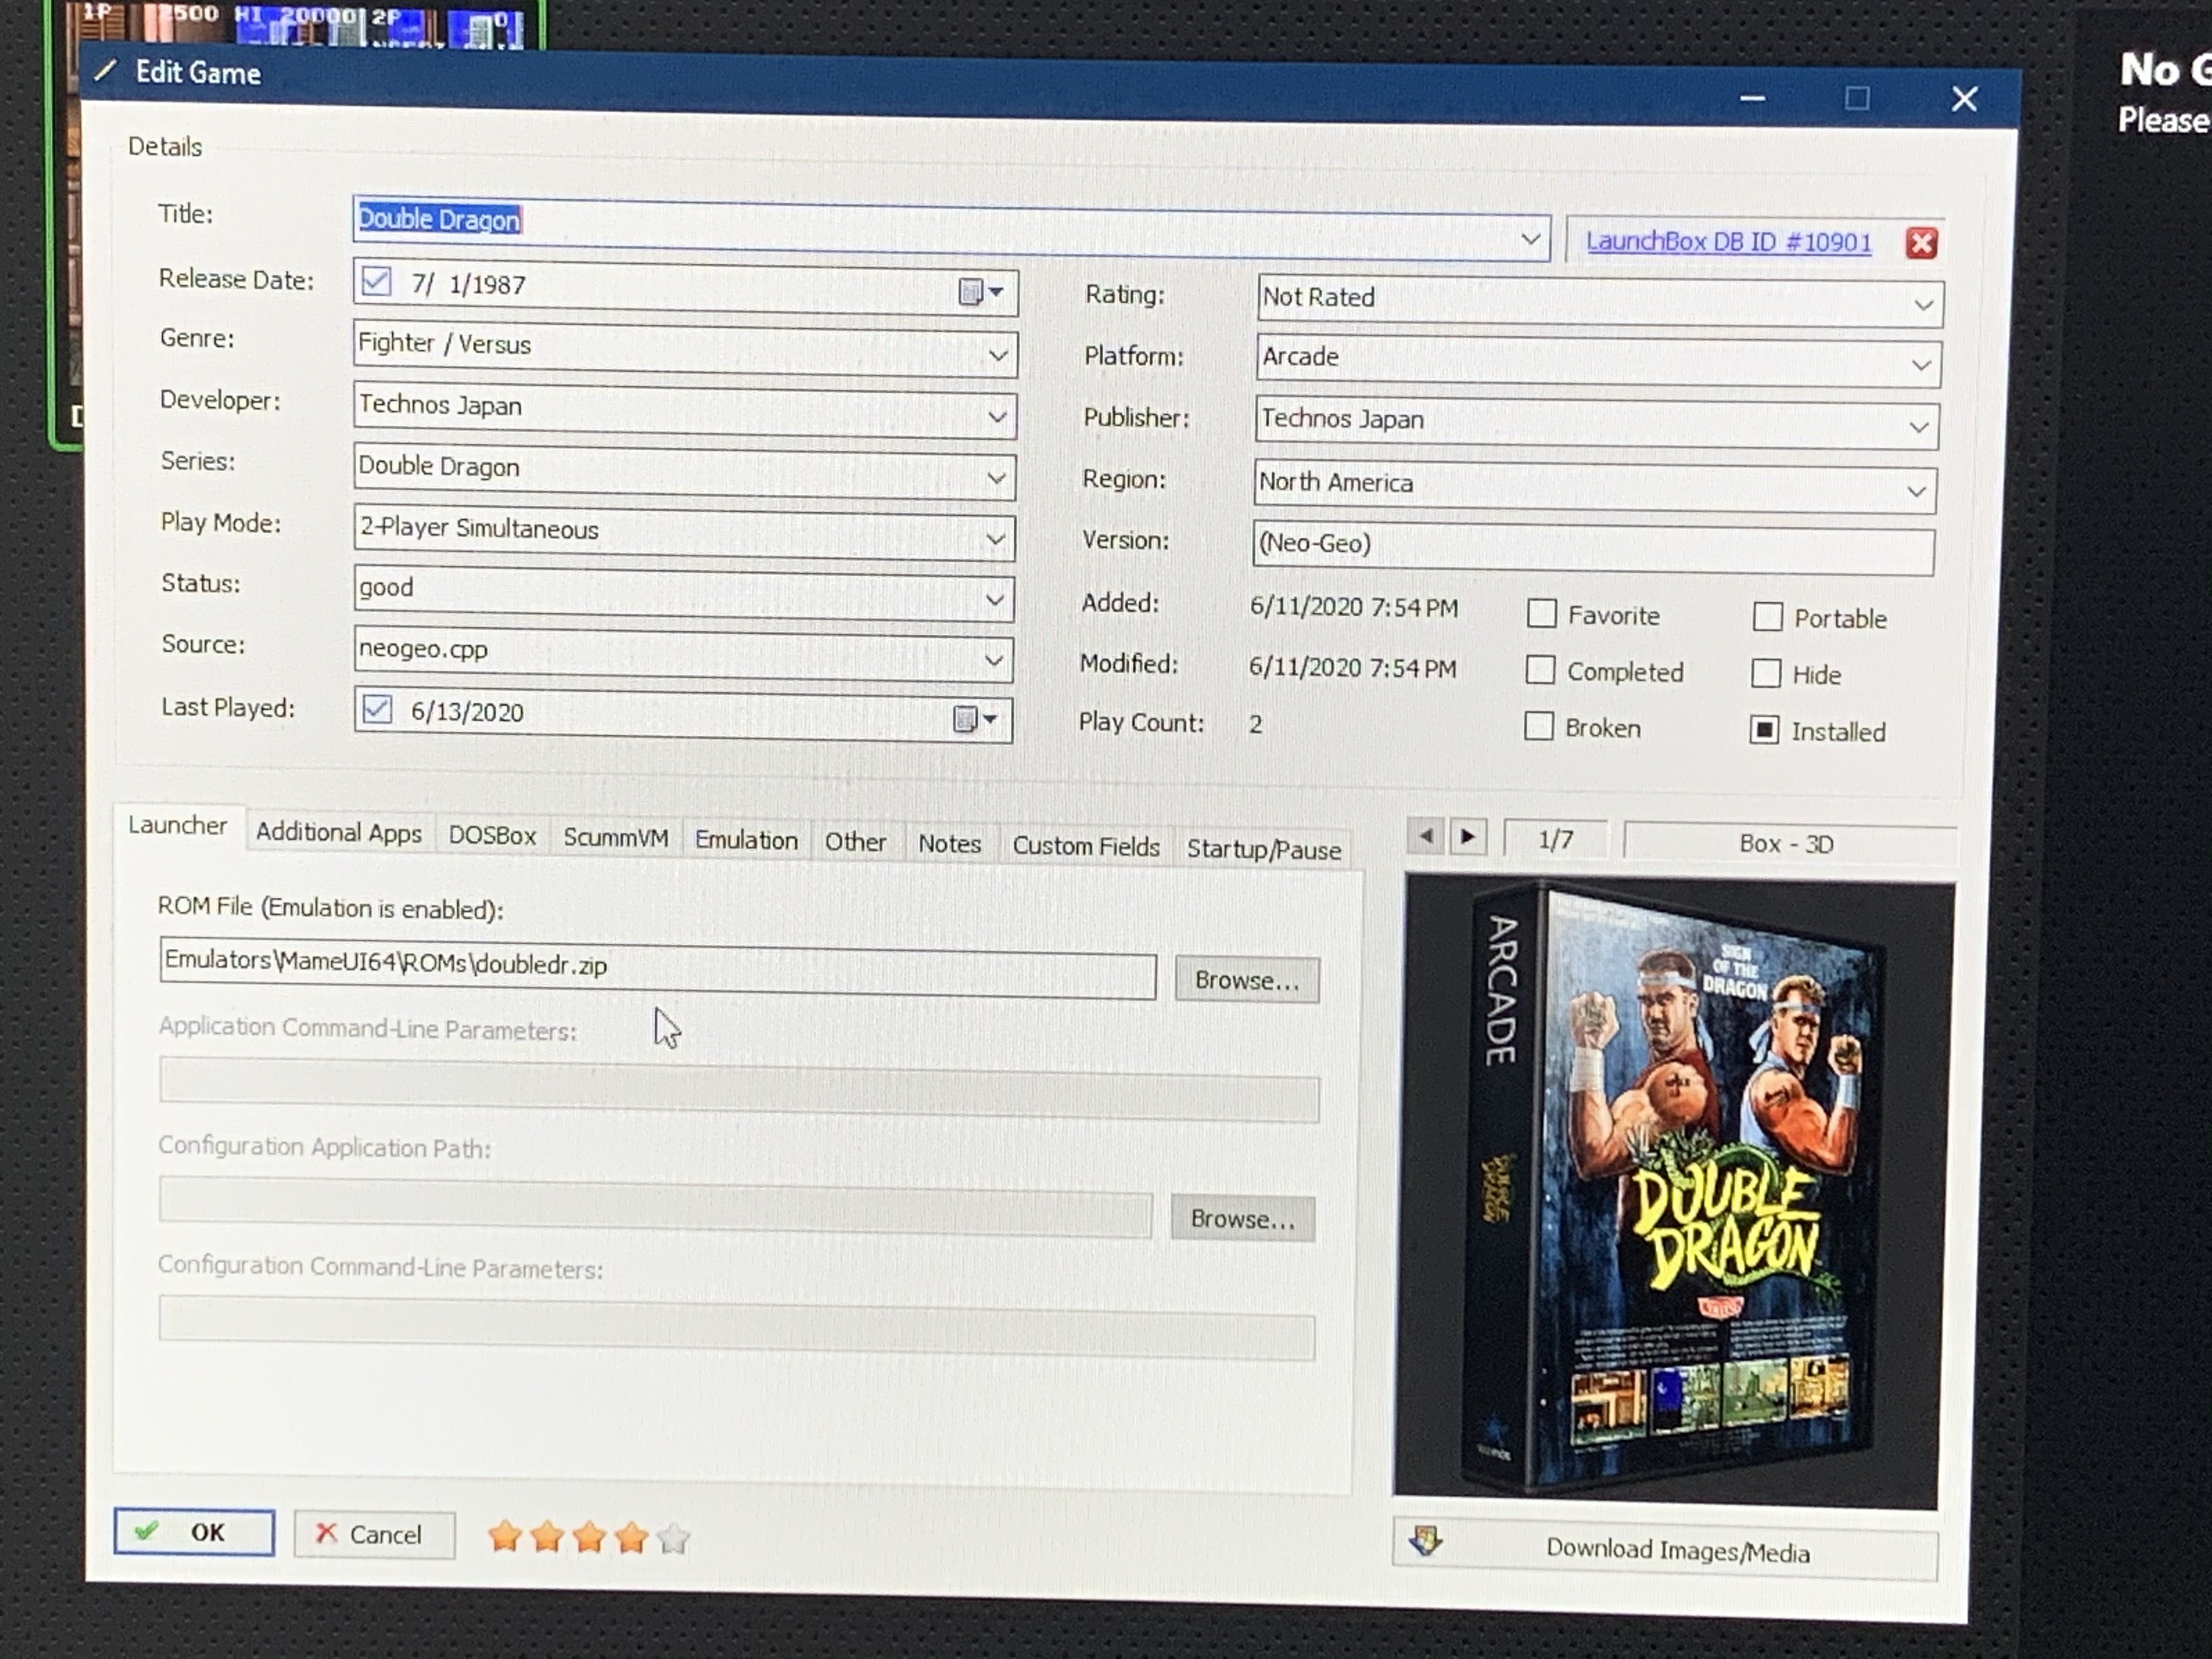
Task: Check the Completed checkbox
Action: pyautogui.click(x=1540, y=670)
